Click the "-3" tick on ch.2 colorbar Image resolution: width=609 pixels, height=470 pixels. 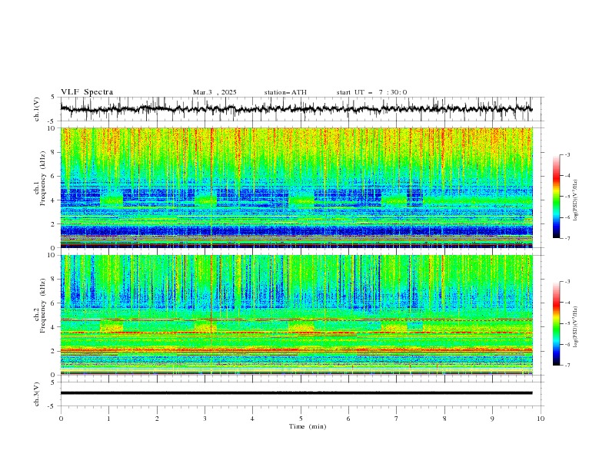(567, 282)
